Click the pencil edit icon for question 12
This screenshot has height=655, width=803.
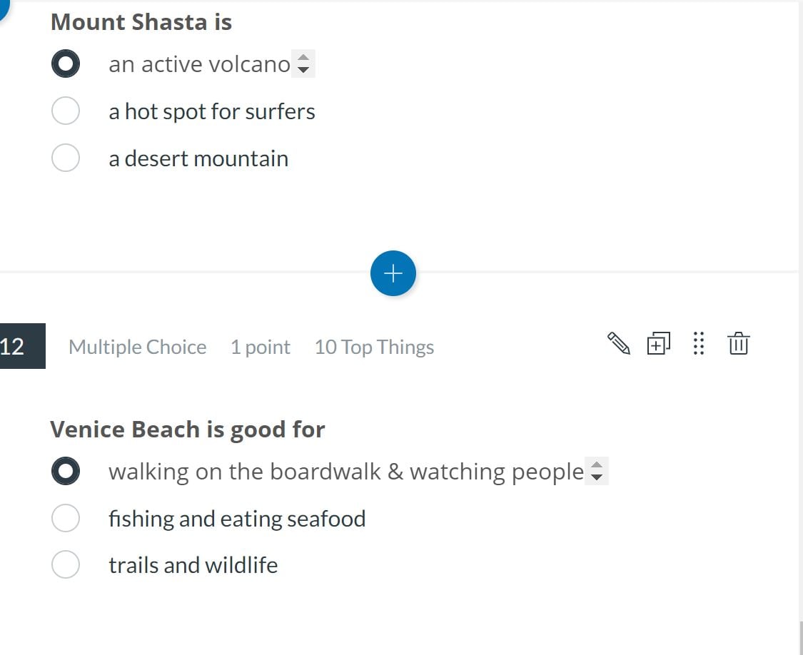click(618, 343)
